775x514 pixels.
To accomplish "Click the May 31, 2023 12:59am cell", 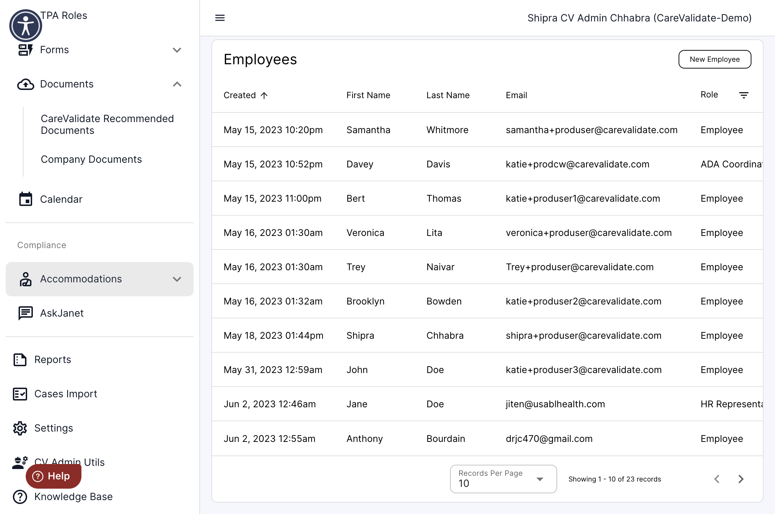I will pos(273,370).
